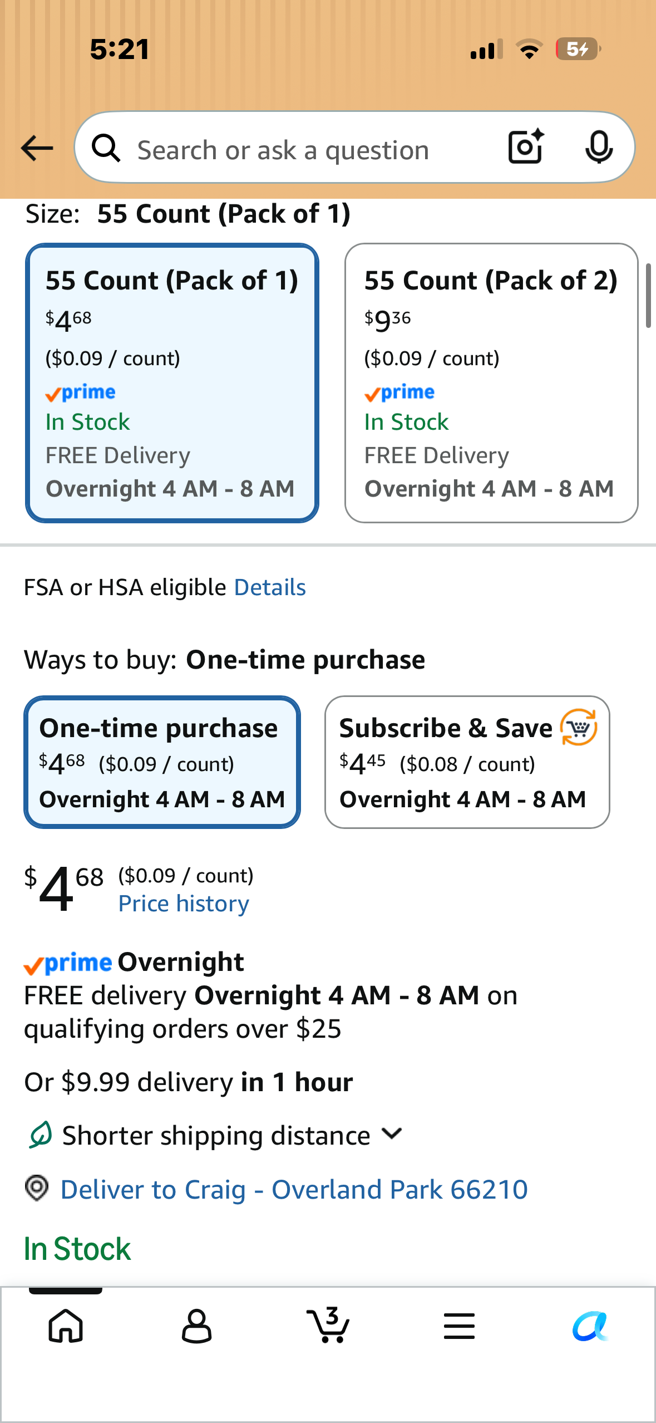
Task: Launch the Alexa assistant icon
Action: coord(590,1326)
